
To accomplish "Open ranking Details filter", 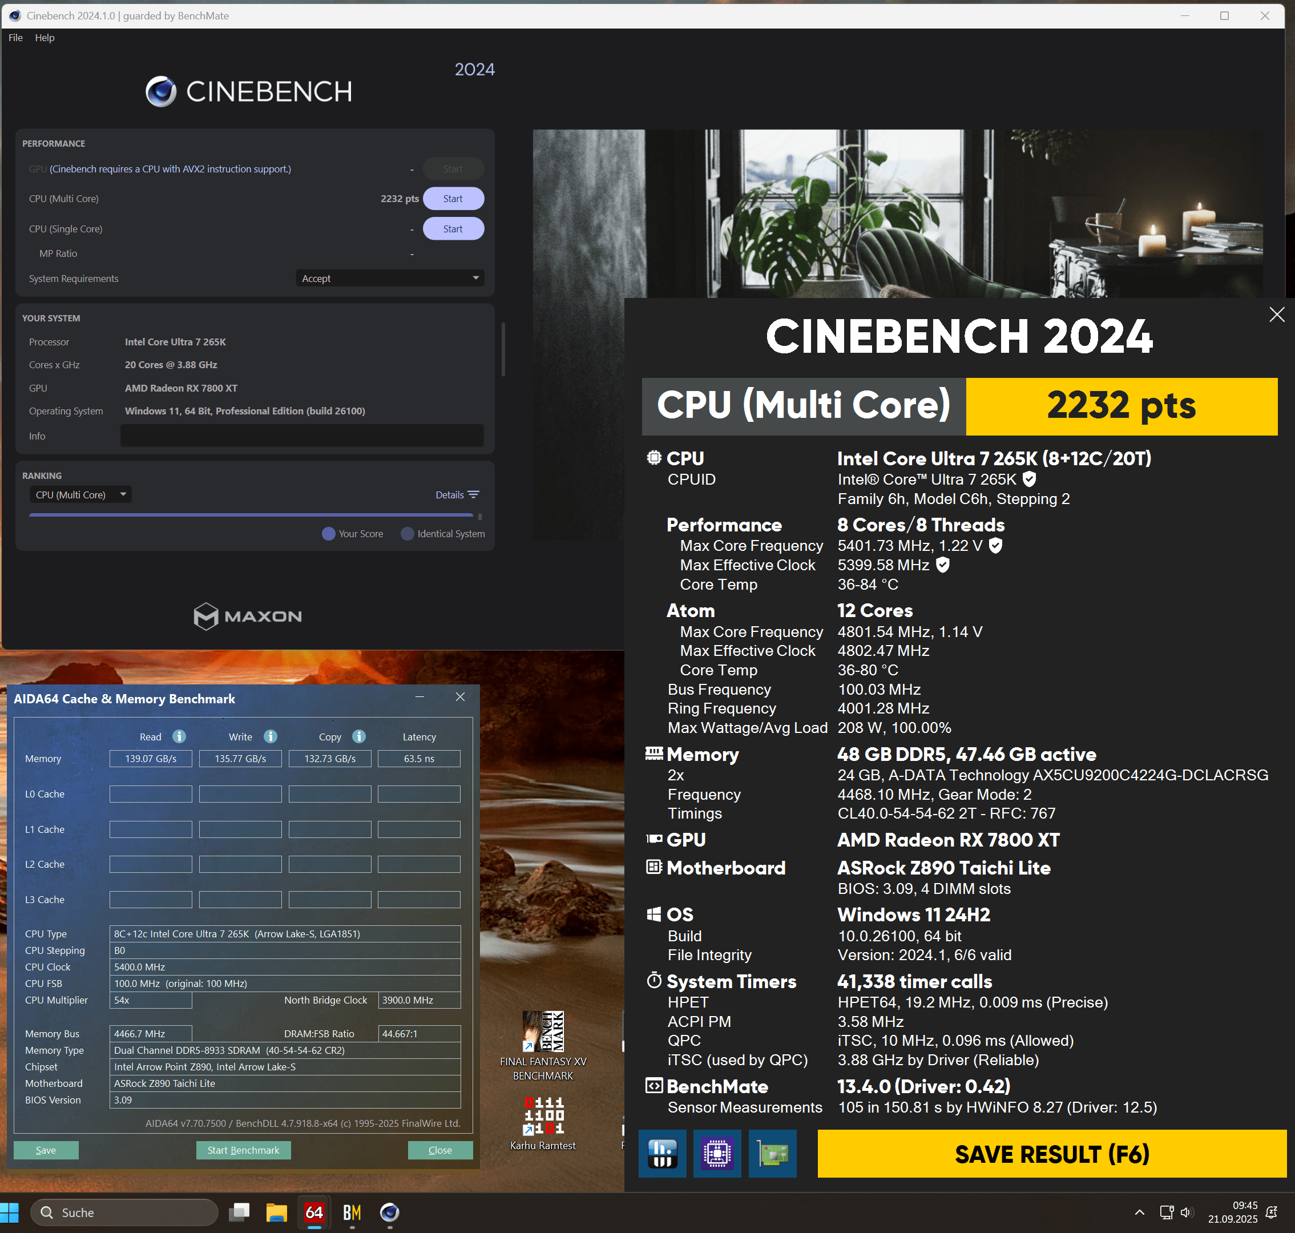I will [457, 494].
